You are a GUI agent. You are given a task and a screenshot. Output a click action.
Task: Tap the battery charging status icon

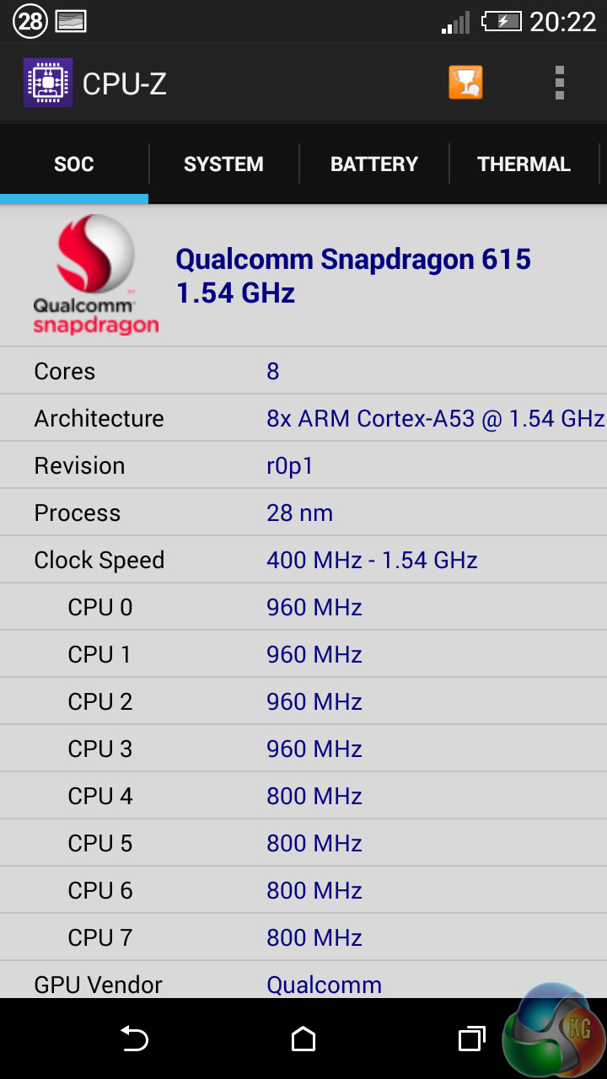pyautogui.click(x=500, y=21)
